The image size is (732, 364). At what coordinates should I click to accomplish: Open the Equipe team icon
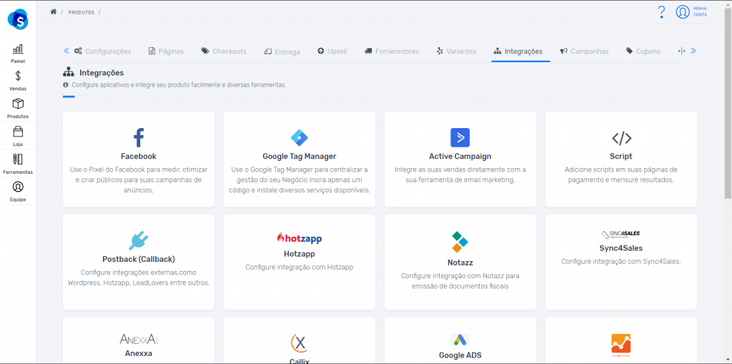[x=18, y=187]
